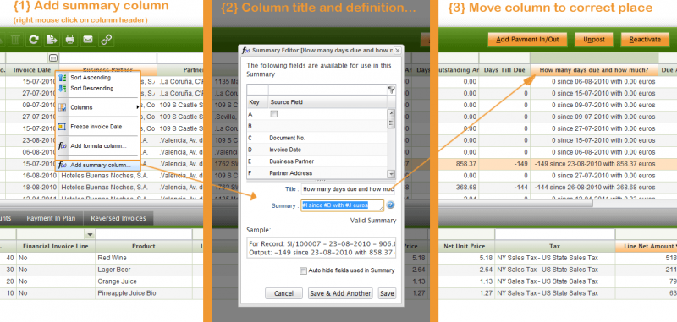Click '-149 since 23-08-2010 with 858.37 euros' cell
The width and height of the screenshot is (677, 322).
click(594, 164)
